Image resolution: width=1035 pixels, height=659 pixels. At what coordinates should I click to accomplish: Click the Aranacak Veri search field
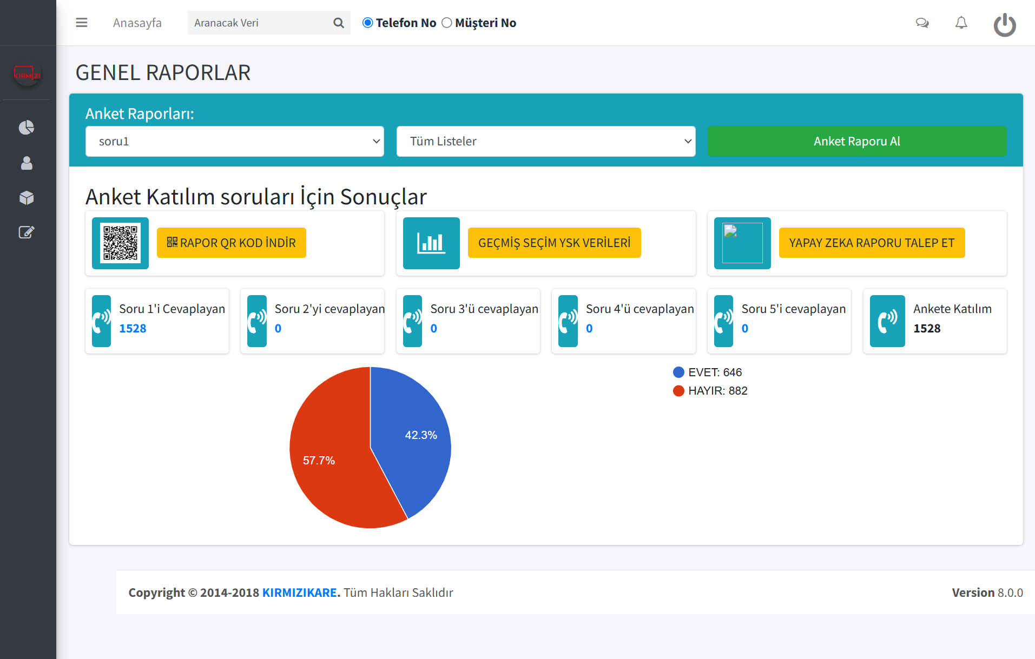[x=260, y=23]
